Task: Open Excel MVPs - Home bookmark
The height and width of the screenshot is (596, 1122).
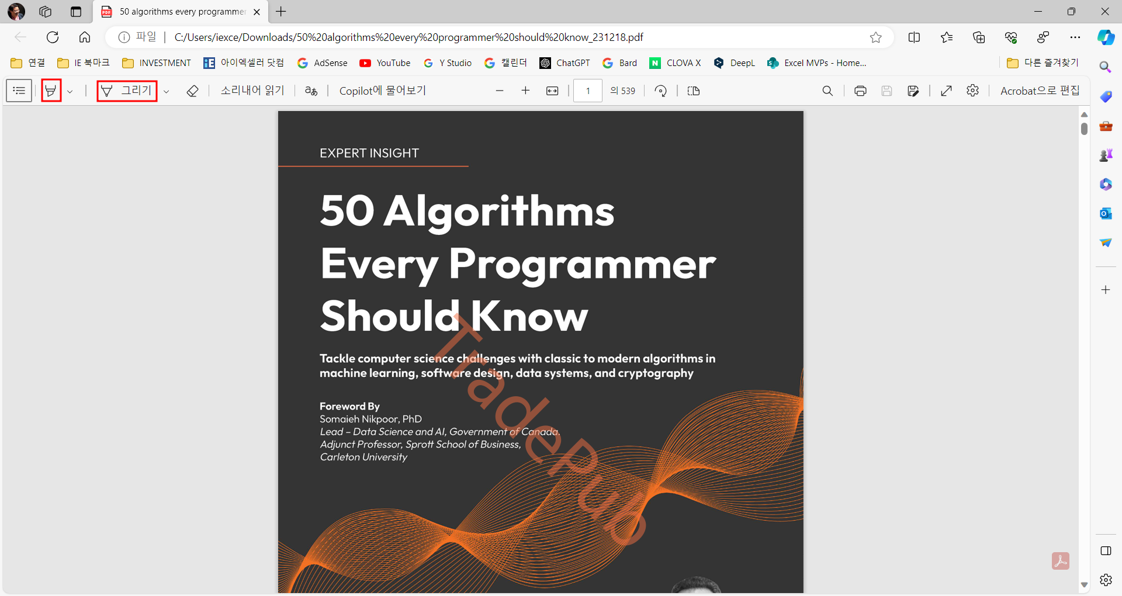Action: (817, 63)
